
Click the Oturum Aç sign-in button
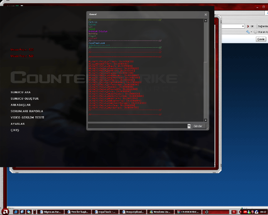tap(261, 32)
